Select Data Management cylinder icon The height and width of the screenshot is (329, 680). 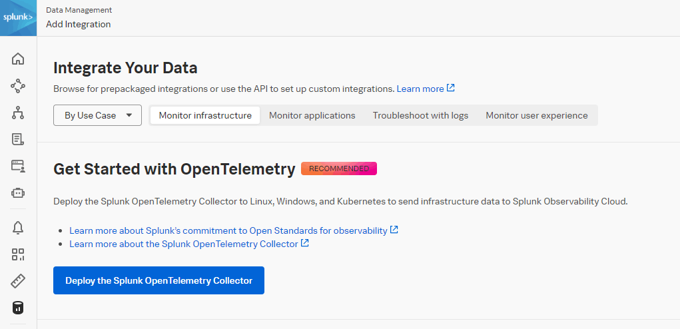(x=18, y=308)
